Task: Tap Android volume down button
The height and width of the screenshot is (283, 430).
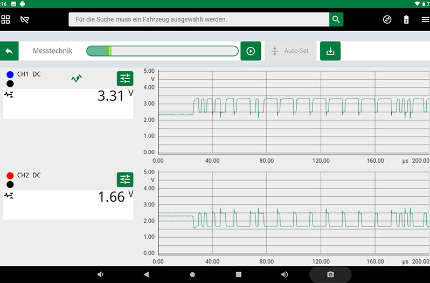Action: (100, 274)
